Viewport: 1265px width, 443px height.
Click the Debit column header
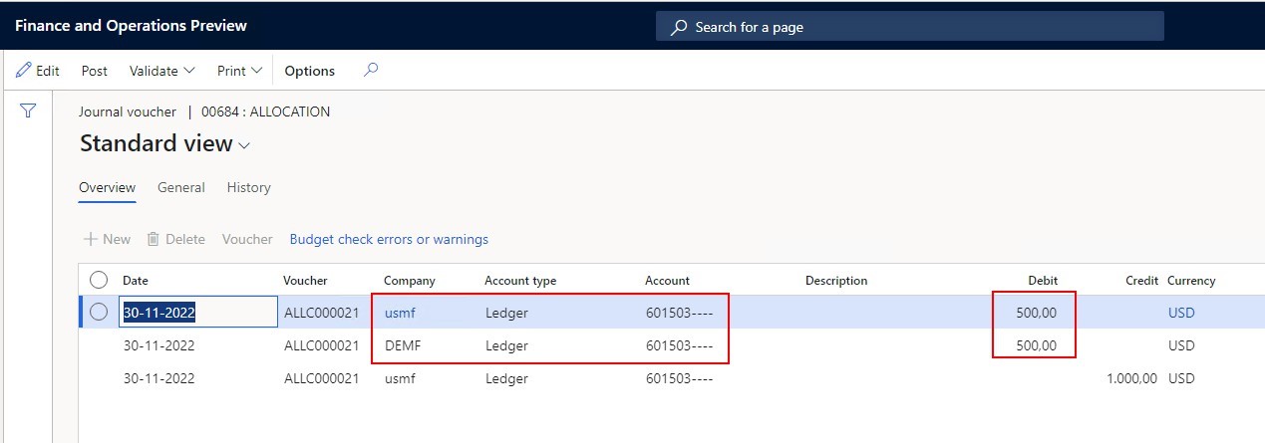(1043, 281)
